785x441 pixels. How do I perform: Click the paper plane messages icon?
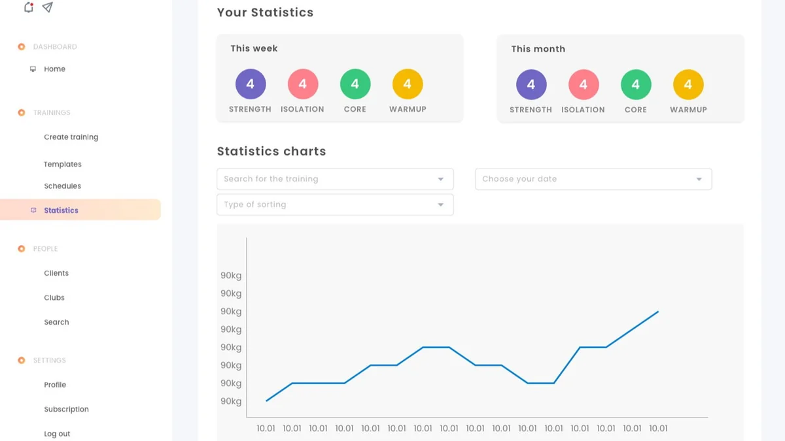(47, 7)
